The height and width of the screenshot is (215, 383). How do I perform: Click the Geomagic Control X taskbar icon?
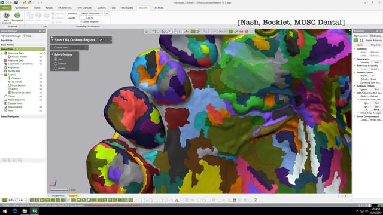(x=35, y=211)
